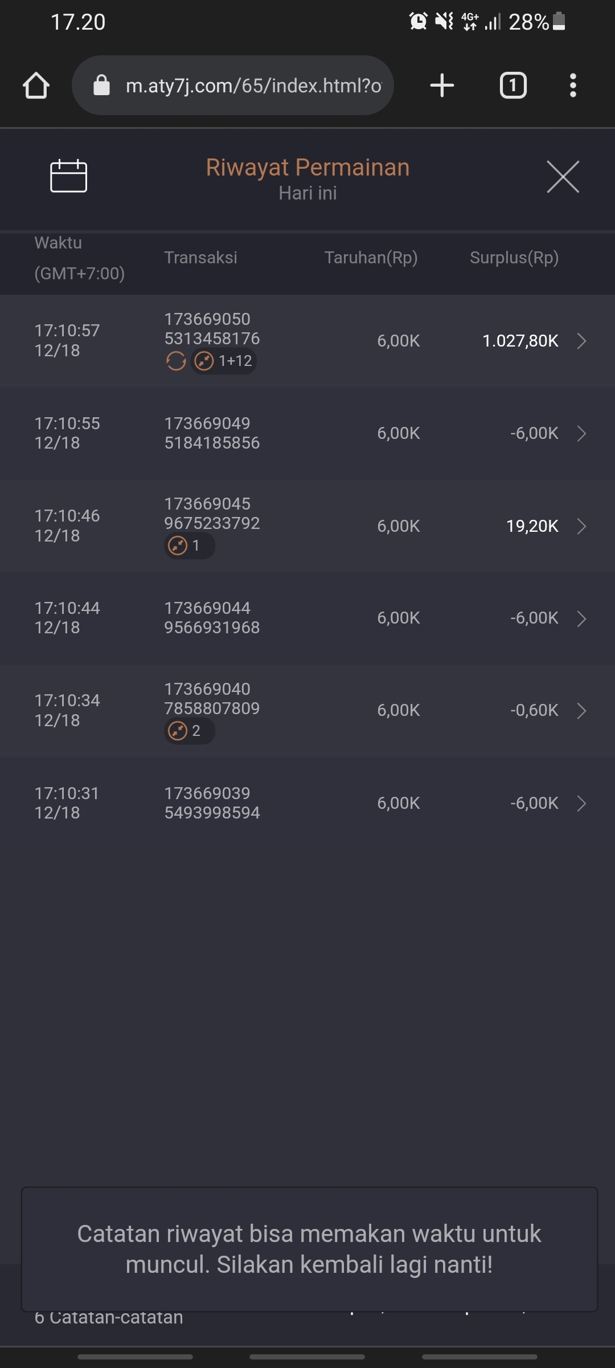The height and width of the screenshot is (1368, 615).
Task: Tap the browser home icon
Action: (36, 85)
